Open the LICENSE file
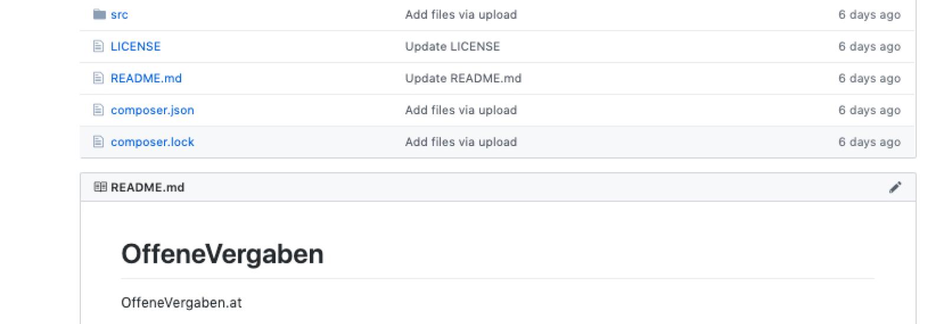This screenshot has width=944, height=324. coord(136,47)
